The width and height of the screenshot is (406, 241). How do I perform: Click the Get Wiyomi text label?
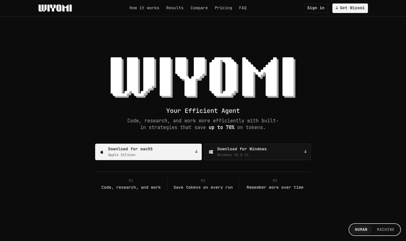pyautogui.click(x=352, y=8)
